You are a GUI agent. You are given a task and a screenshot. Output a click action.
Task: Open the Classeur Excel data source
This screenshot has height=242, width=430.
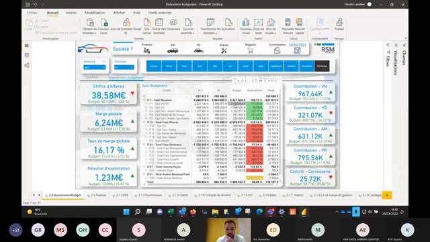(104, 23)
